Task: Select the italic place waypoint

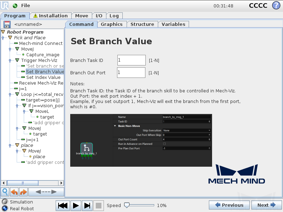Action: pyautogui.click(x=39, y=157)
